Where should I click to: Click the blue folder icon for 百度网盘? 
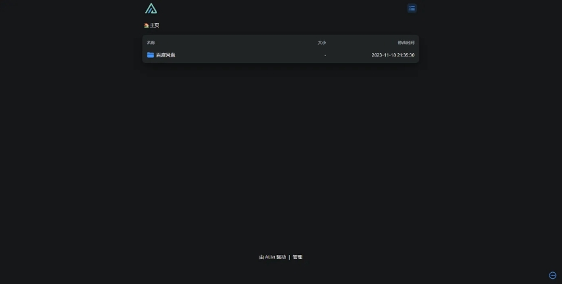click(151, 55)
